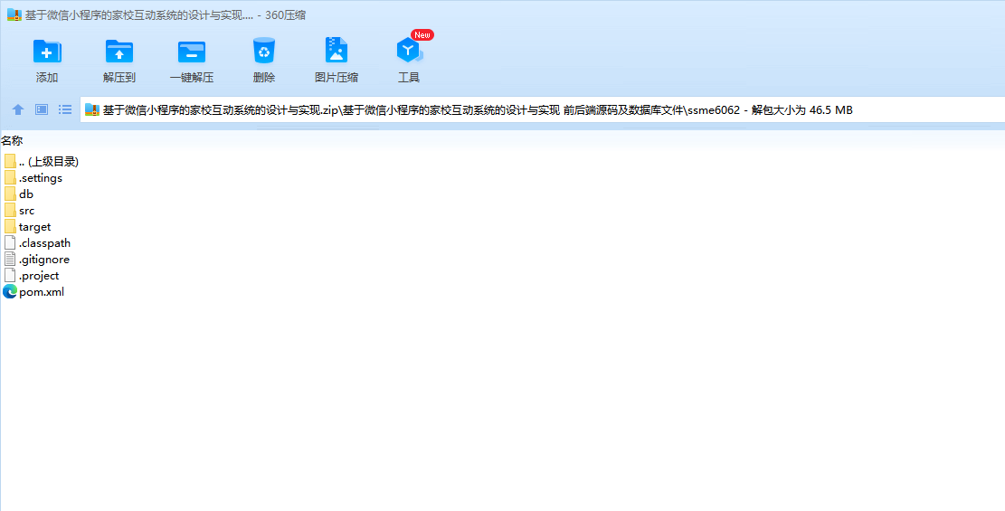
Task: Click the ".project" file name
Action: tap(39, 276)
